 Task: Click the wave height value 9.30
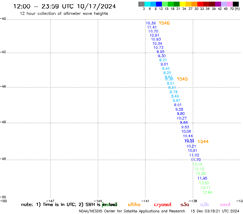[x=162, y=56]
